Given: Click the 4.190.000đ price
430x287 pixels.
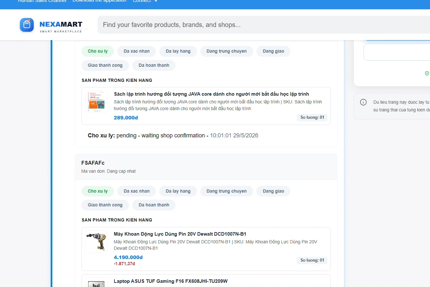Looking at the screenshot, I should tap(128, 257).
